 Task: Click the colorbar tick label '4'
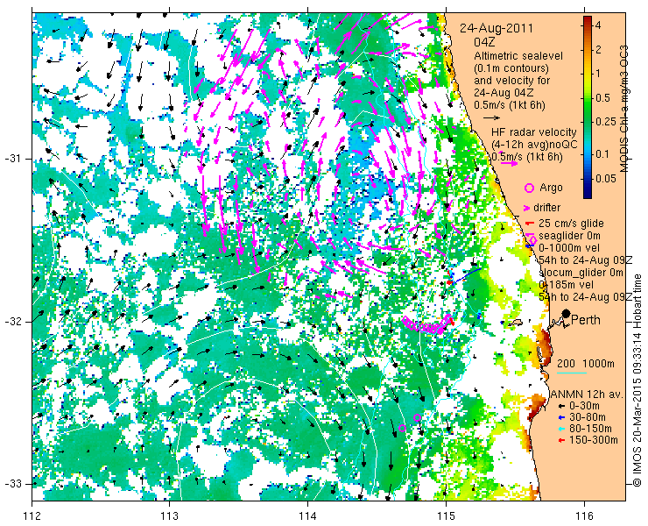(598, 25)
